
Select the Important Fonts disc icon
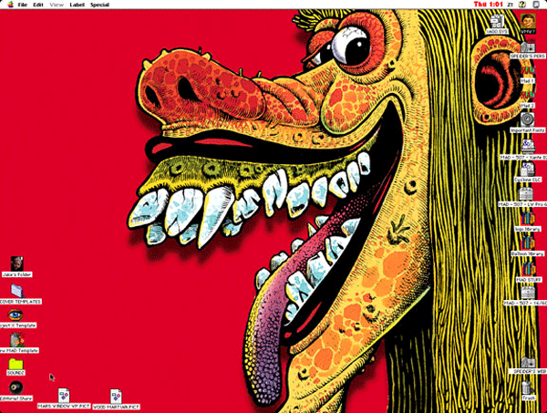[528, 119]
